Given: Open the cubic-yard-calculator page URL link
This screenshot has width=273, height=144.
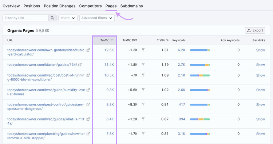Looking at the screenshot, I should pos(46,52).
